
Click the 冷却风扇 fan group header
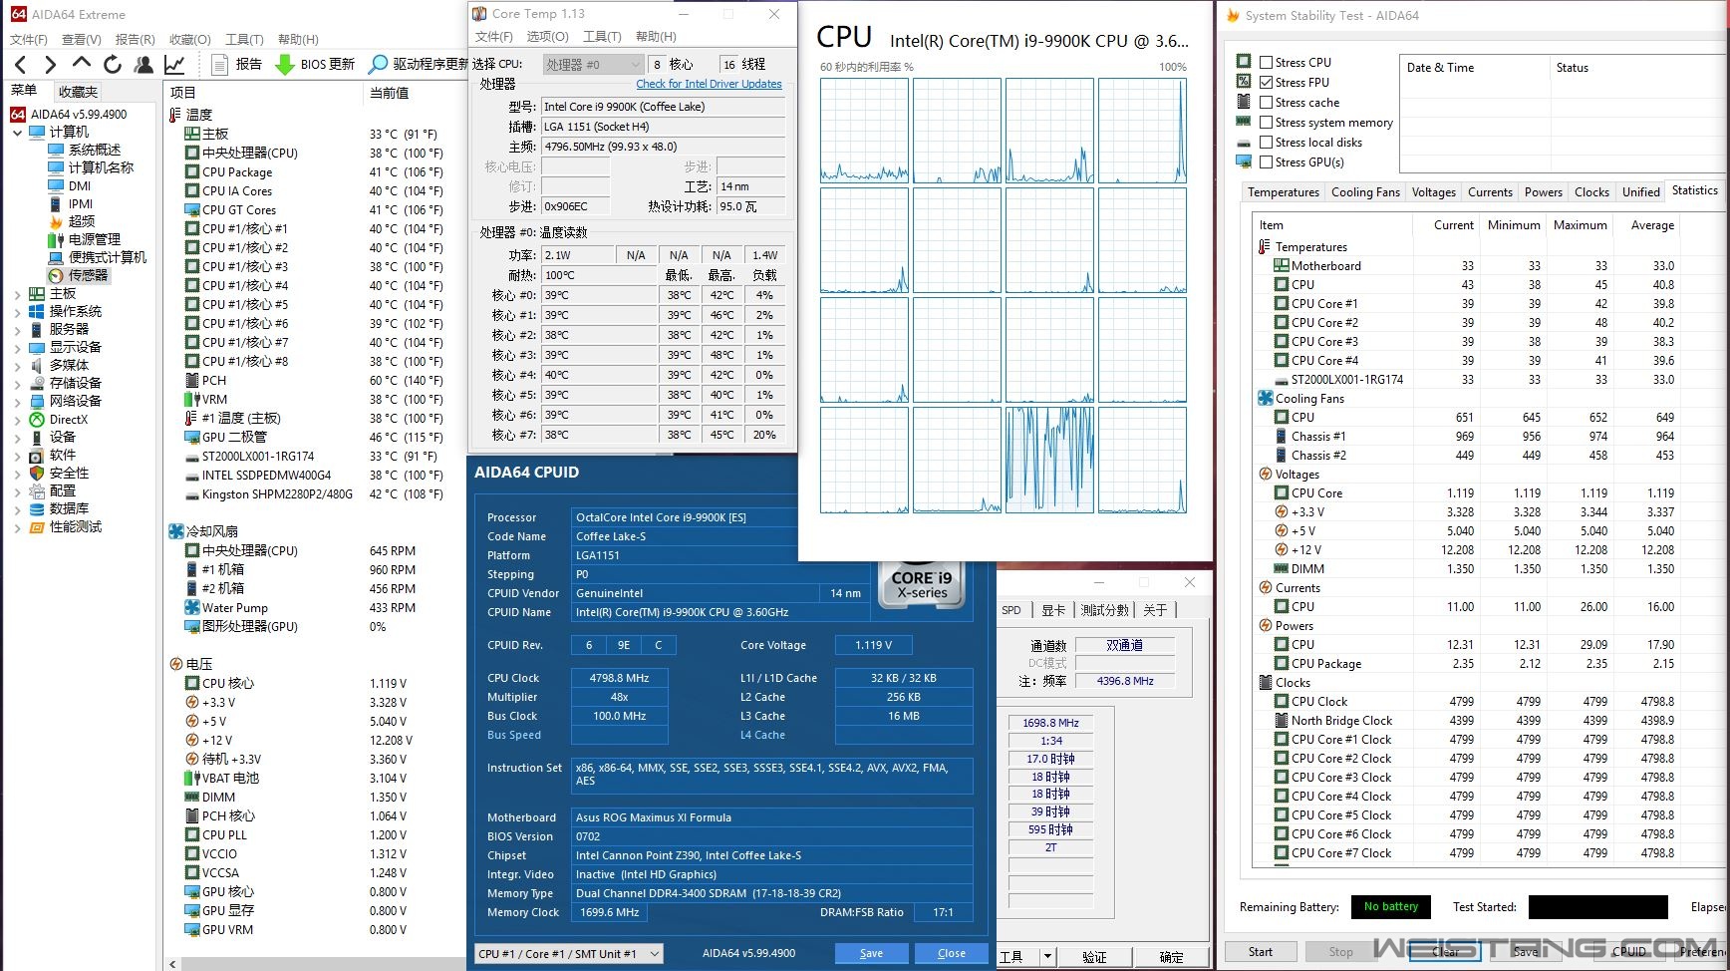(x=203, y=531)
